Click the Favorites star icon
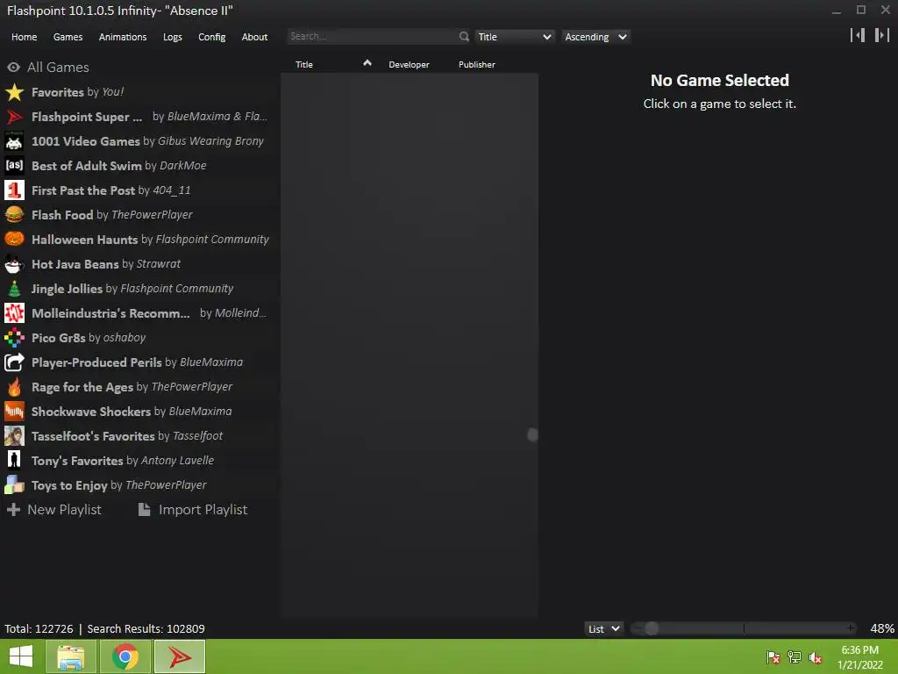This screenshot has height=674, width=898. coord(14,92)
